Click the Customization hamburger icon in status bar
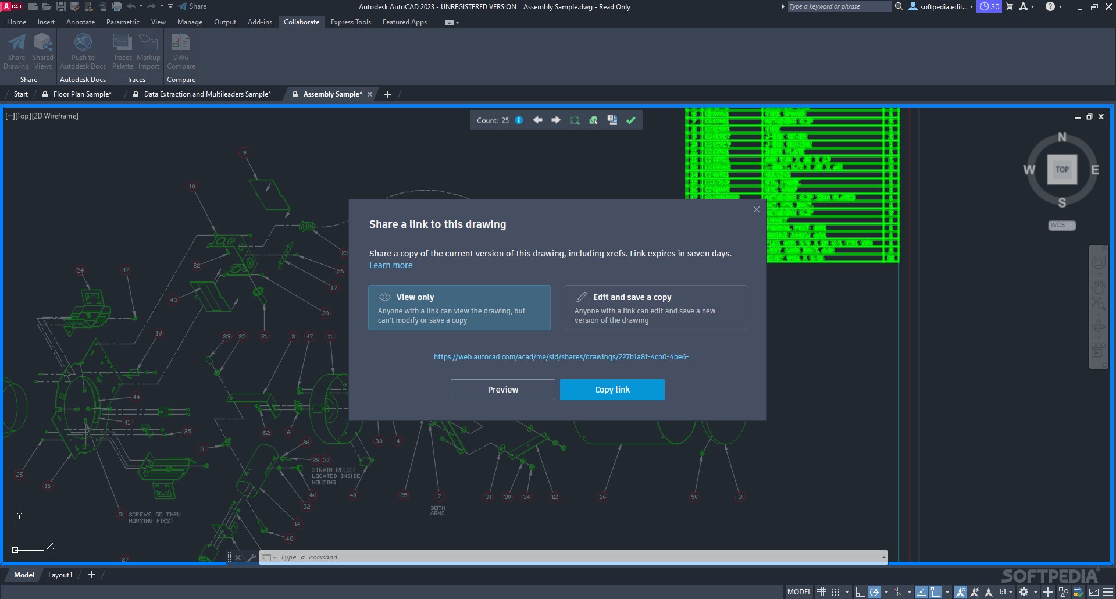1116x599 pixels. pos(1108,592)
